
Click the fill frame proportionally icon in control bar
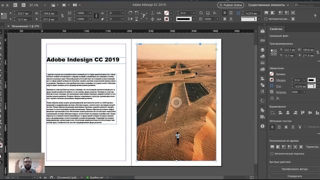tap(266, 13)
